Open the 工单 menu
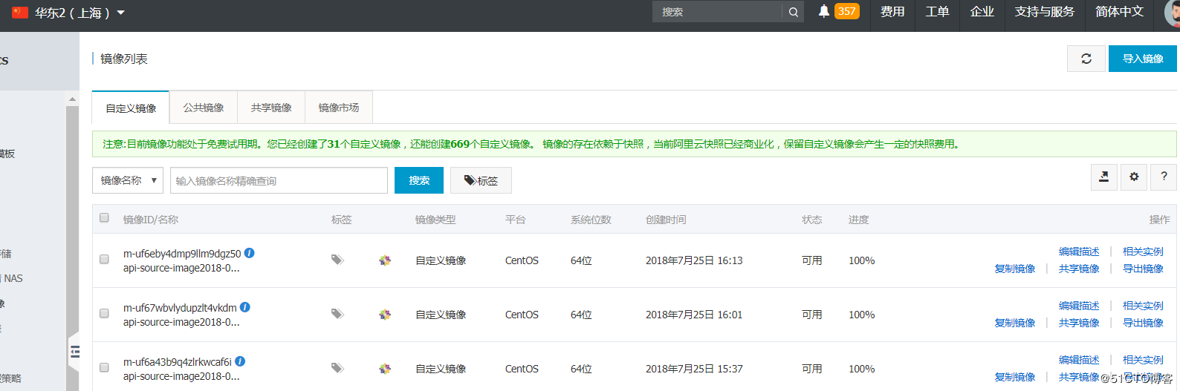Image resolution: width=1180 pixels, height=391 pixels. click(x=937, y=12)
